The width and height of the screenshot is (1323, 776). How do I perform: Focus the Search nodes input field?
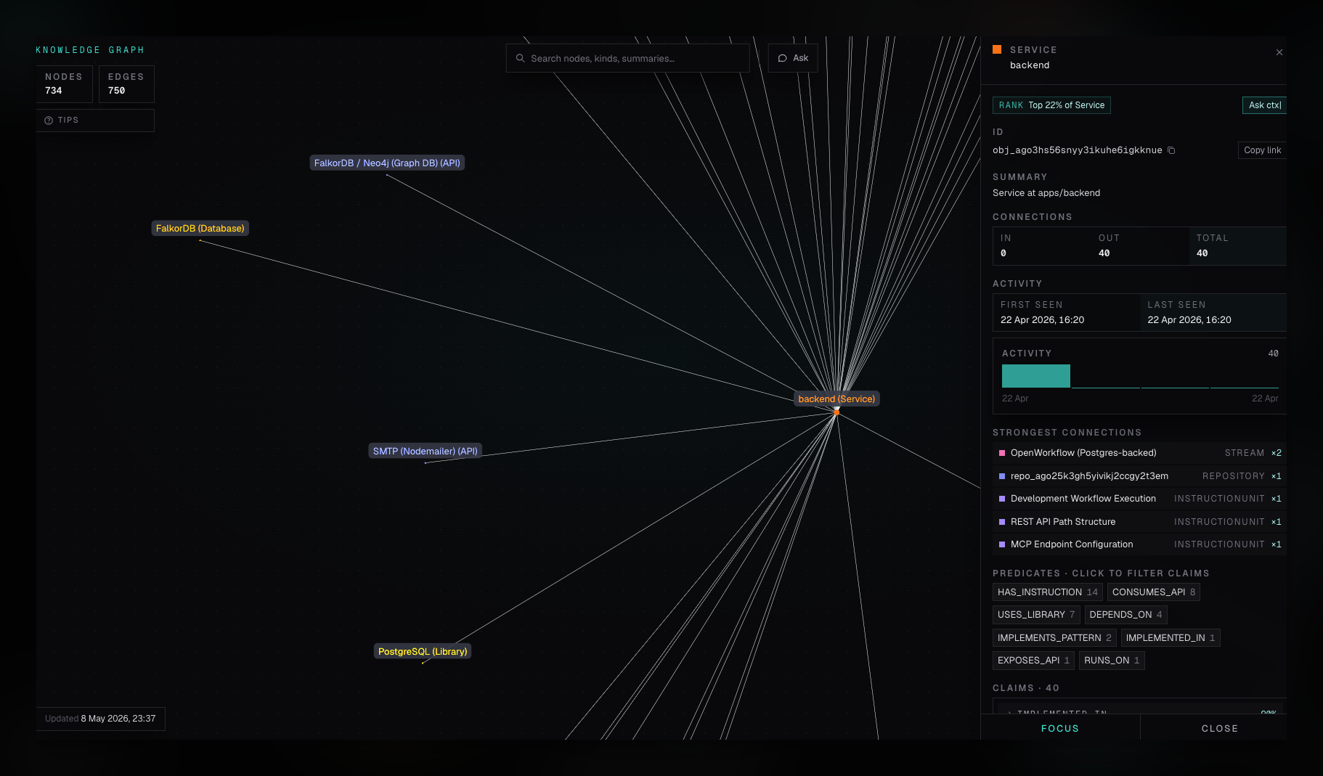click(627, 58)
